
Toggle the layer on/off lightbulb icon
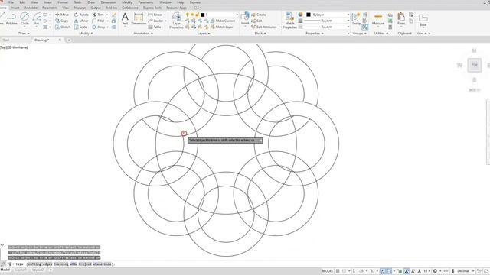click(x=188, y=15)
